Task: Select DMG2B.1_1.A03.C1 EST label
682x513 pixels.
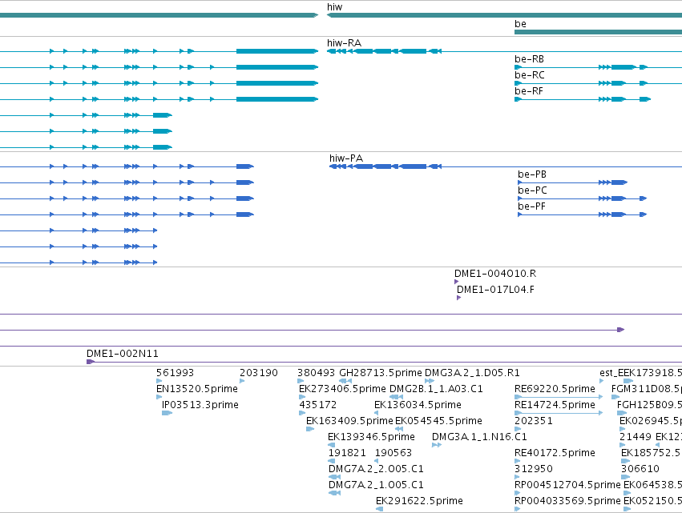Action: point(436,389)
